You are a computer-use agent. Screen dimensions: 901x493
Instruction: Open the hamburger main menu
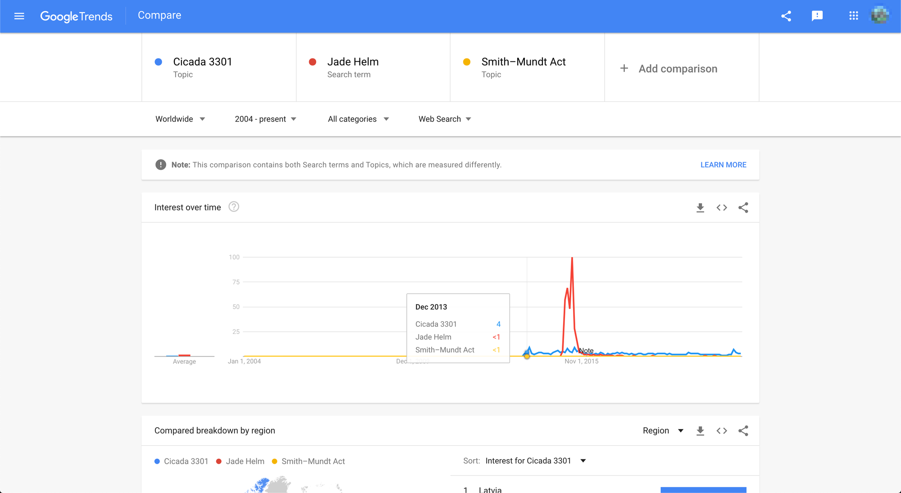pyautogui.click(x=19, y=16)
